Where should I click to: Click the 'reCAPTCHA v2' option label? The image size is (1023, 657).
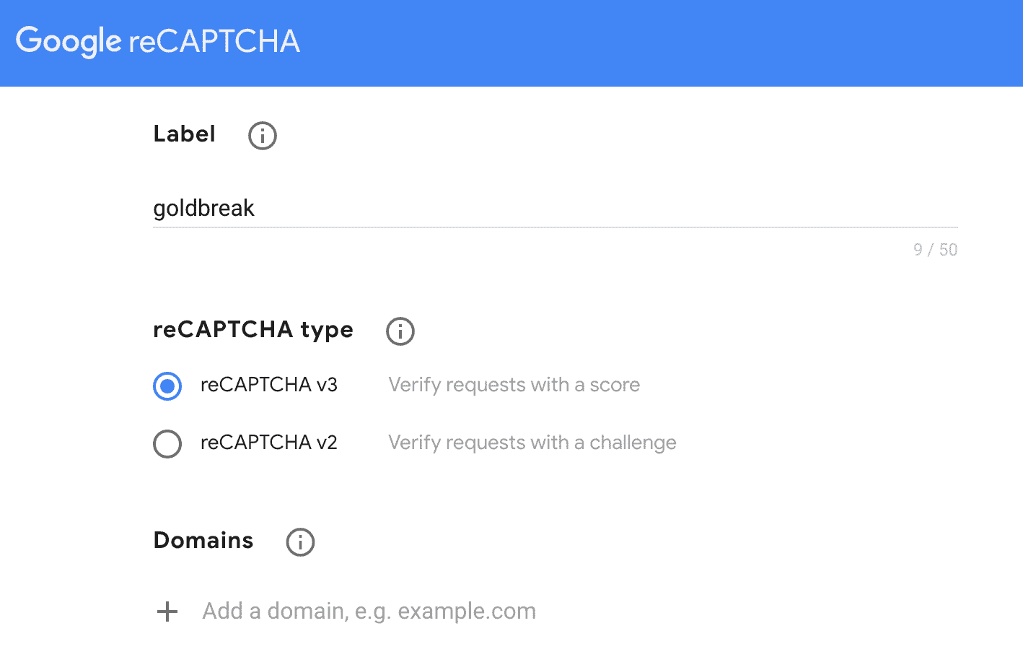268,443
